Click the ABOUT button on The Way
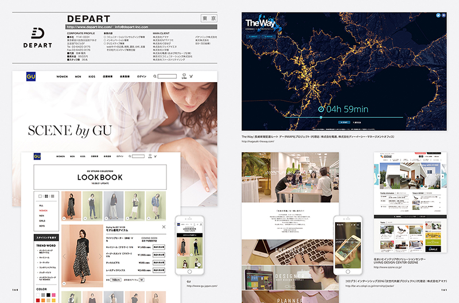 [x=254, y=37]
